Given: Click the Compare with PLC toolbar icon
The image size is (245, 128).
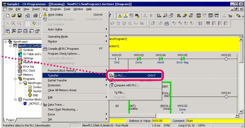Looking at the screenshot, I should pyautogui.click(x=171, y=16).
